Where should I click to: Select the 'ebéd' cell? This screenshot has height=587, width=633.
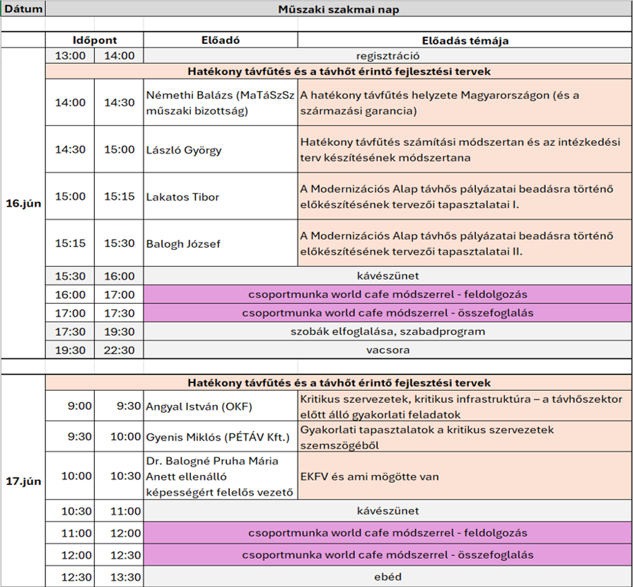[x=388, y=576]
